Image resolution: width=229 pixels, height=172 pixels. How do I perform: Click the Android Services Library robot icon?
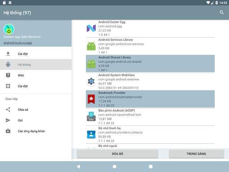coord(91,46)
